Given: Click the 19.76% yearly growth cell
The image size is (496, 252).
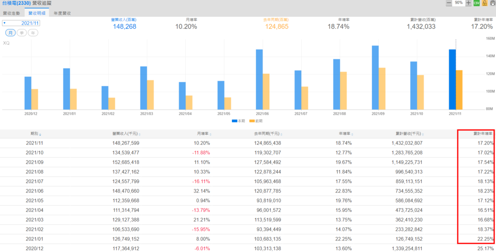Looking at the screenshot, I should [343, 201].
